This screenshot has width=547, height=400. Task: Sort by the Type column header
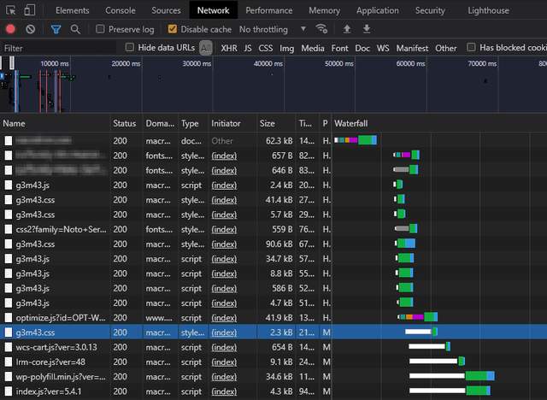click(193, 123)
